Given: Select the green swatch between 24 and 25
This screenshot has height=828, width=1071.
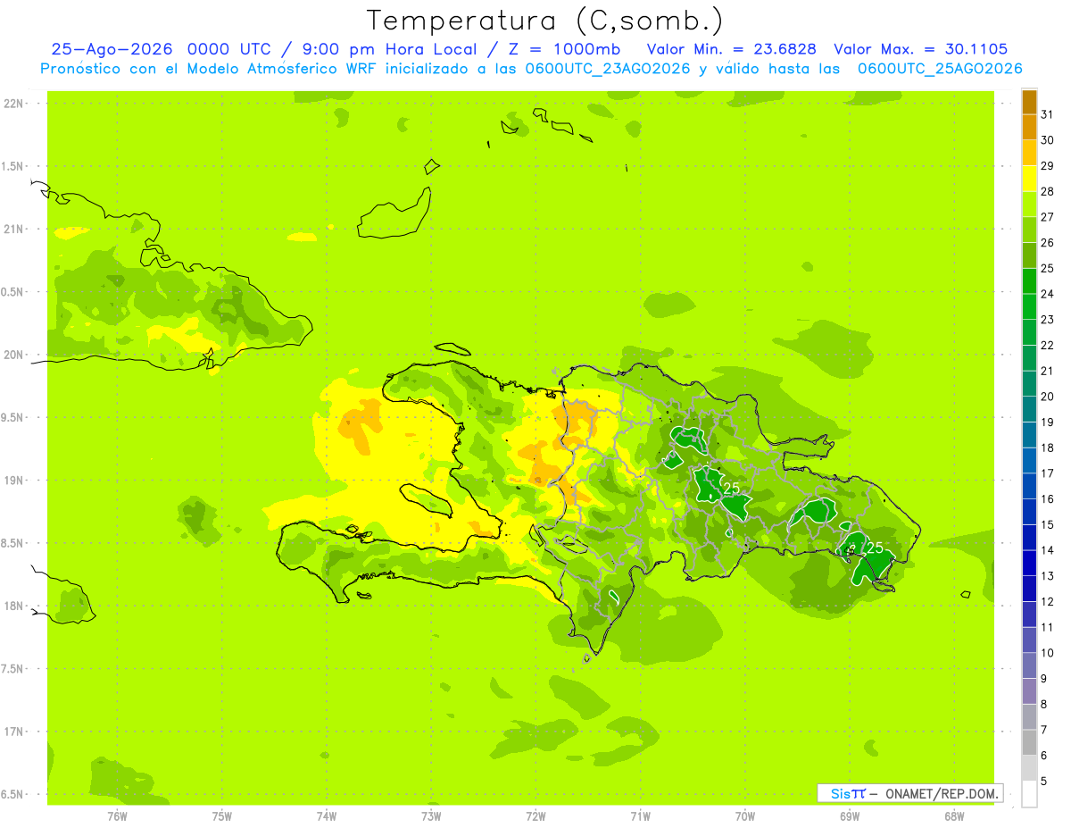Looking at the screenshot, I should coord(1029,281).
